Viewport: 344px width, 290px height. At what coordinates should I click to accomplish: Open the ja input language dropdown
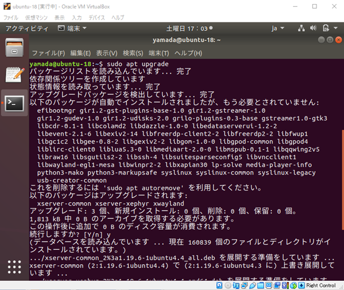pyautogui.click(x=277, y=28)
